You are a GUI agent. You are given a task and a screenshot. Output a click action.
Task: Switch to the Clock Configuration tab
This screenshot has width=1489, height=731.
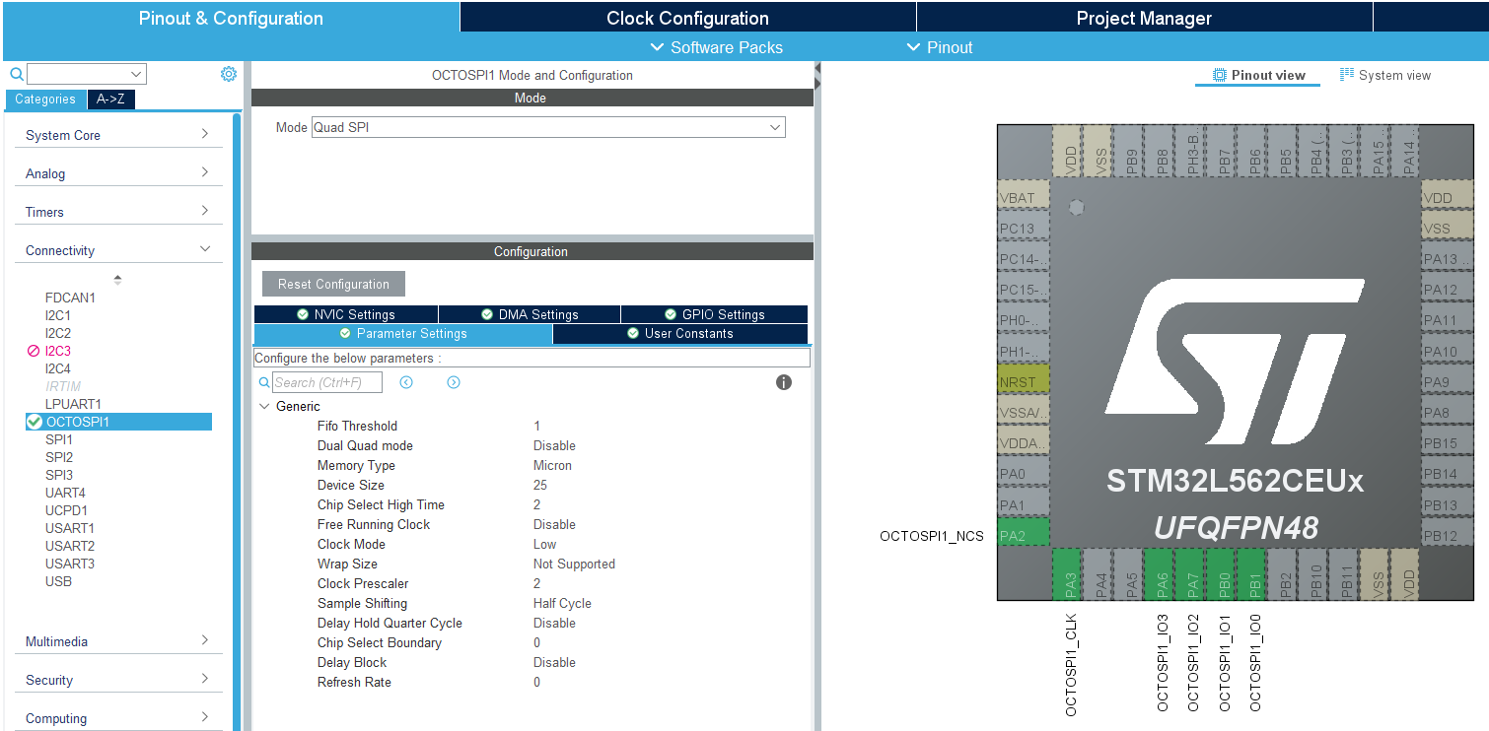click(x=686, y=17)
